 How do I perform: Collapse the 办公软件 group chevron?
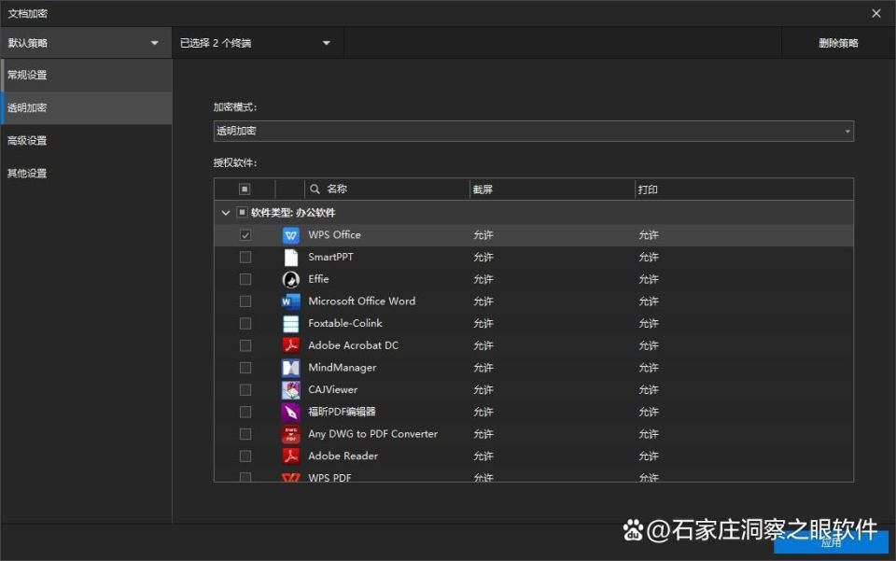226,213
